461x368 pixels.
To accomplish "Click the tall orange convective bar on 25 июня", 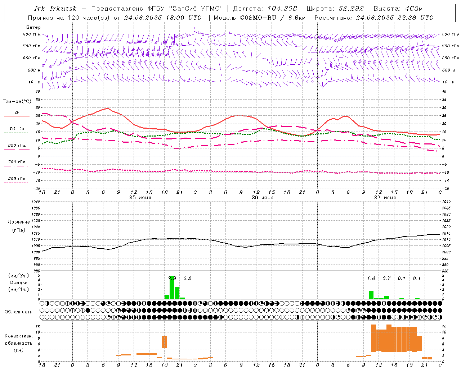I will 165,342.
